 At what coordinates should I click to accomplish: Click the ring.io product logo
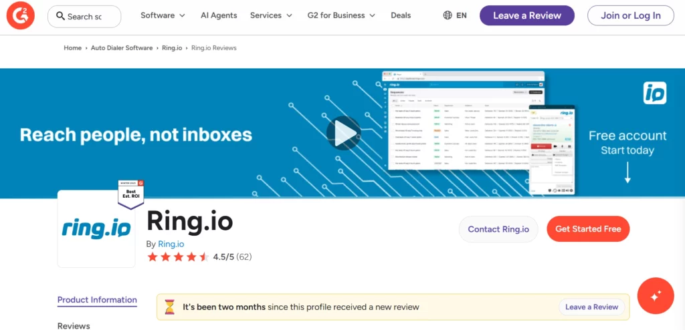point(96,228)
